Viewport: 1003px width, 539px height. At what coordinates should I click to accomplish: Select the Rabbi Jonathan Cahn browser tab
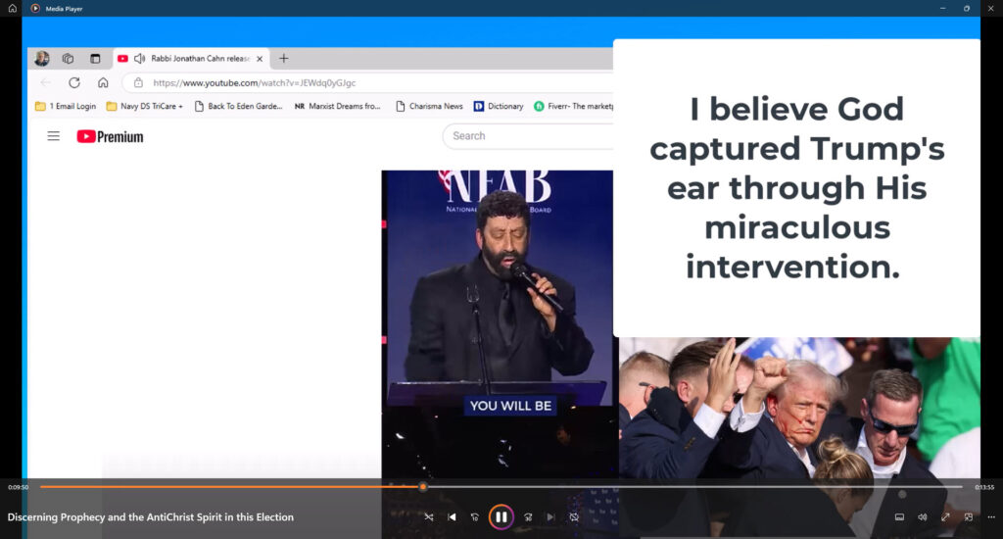pos(191,58)
